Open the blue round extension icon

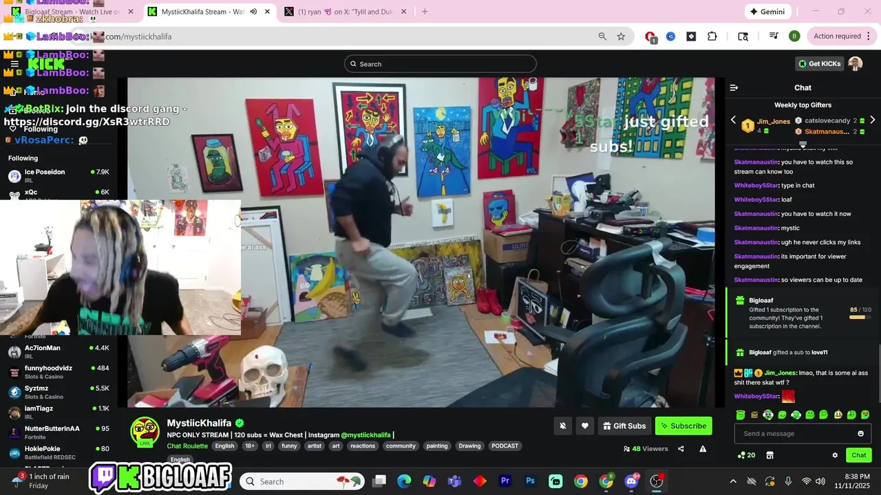tap(670, 36)
